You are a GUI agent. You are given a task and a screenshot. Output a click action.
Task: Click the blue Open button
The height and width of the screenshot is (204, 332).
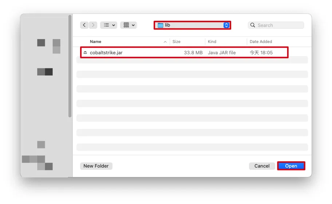click(291, 166)
